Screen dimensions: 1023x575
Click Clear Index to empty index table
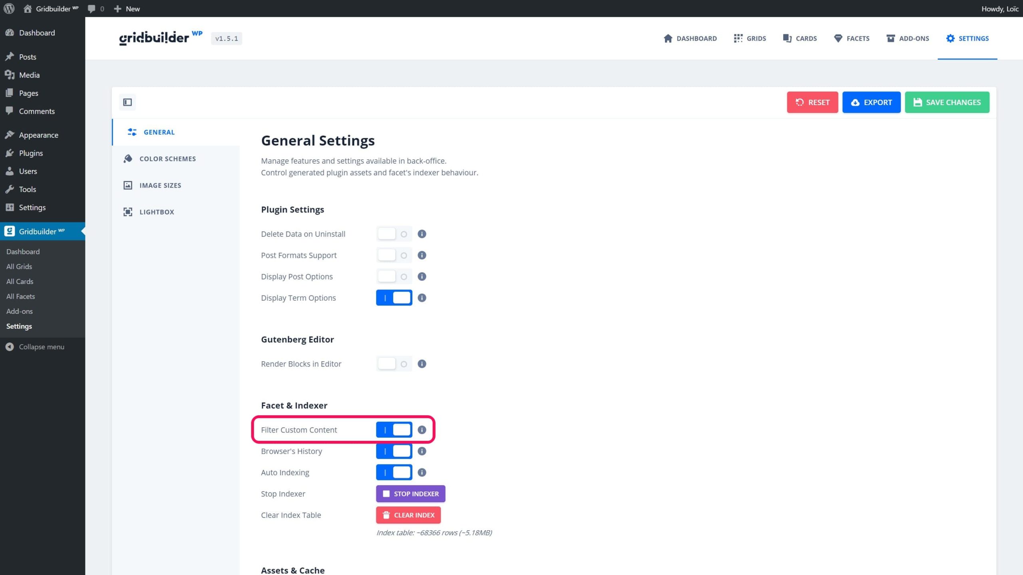(408, 515)
